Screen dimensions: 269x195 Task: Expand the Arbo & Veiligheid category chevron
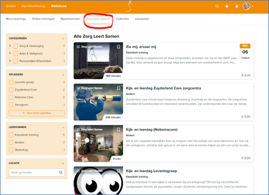tap(10, 53)
